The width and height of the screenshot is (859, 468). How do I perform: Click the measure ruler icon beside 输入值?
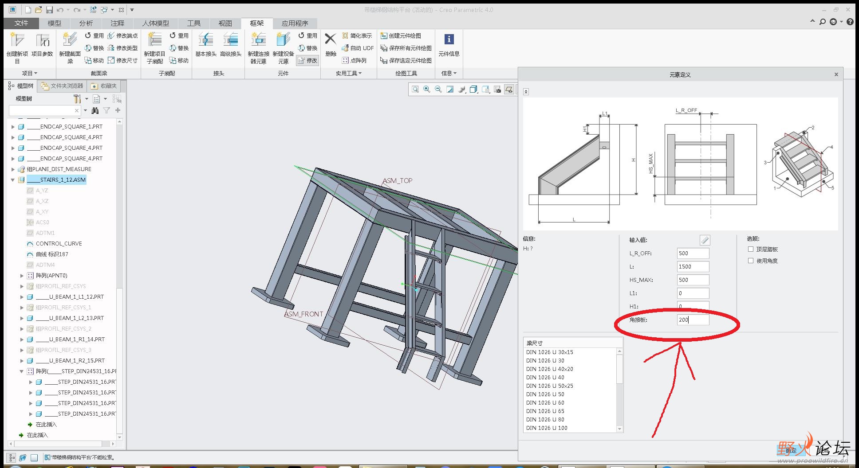point(705,240)
